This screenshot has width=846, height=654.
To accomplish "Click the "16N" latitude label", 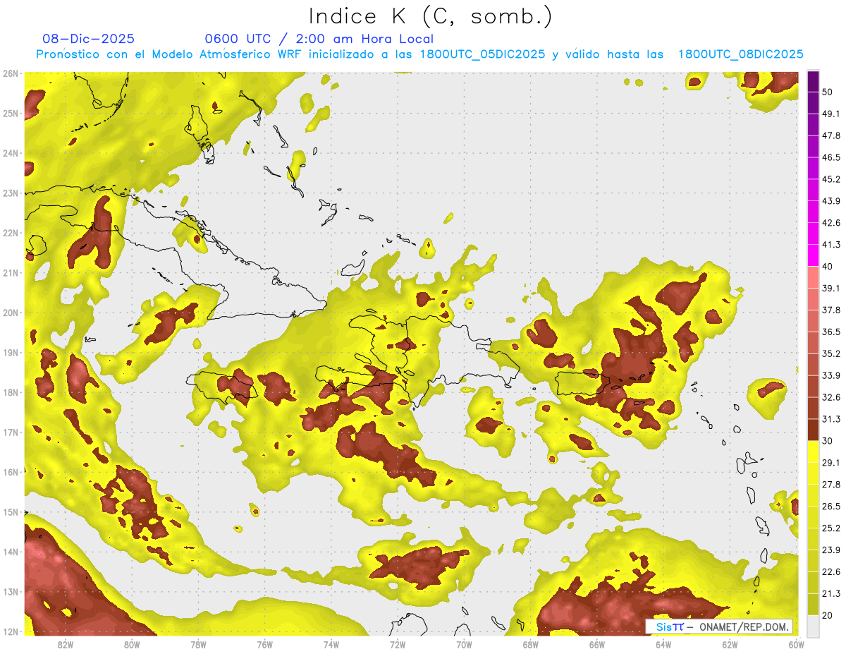I will pyautogui.click(x=11, y=472).
